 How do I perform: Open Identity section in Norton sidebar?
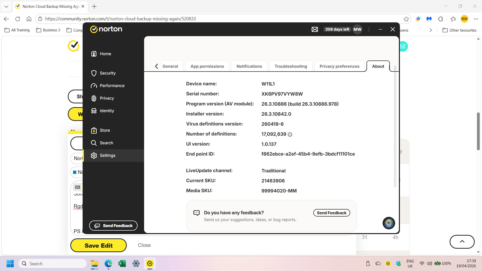coord(113,111)
